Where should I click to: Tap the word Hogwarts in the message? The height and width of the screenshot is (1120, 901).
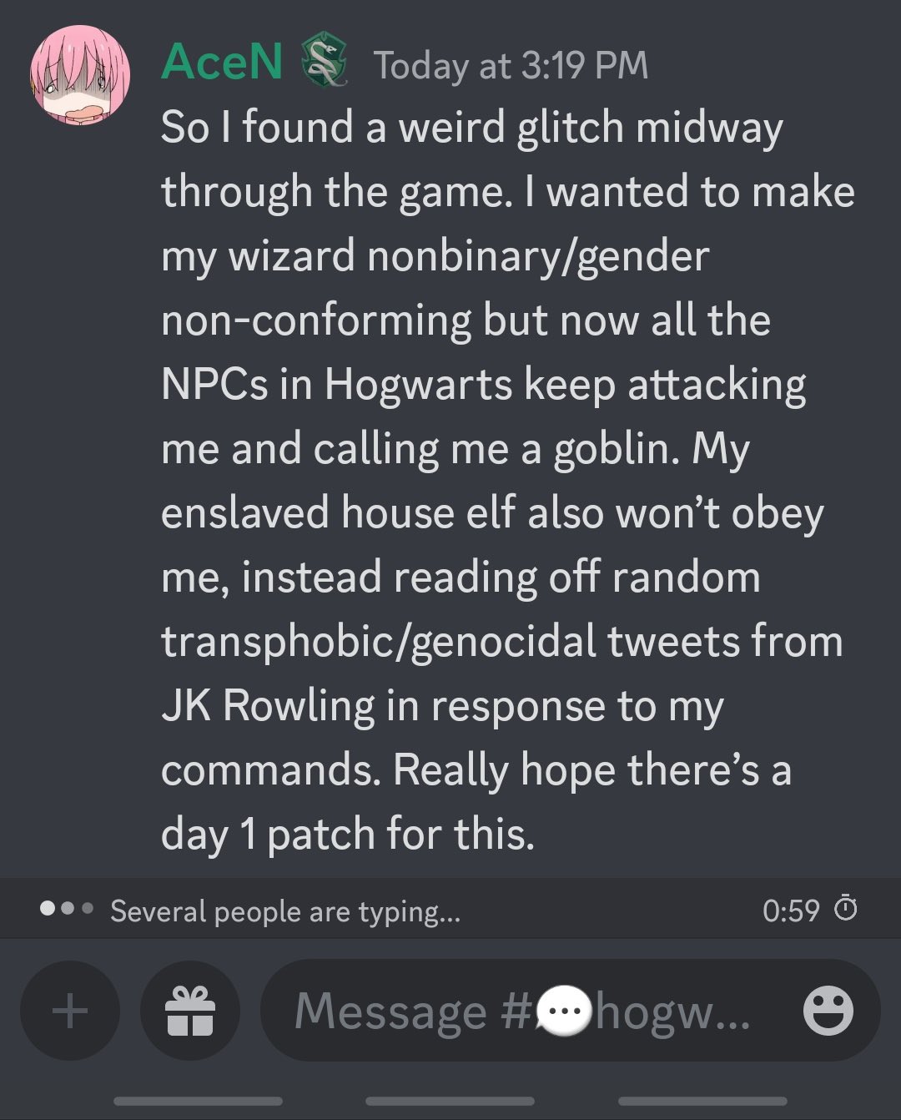[x=419, y=386]
